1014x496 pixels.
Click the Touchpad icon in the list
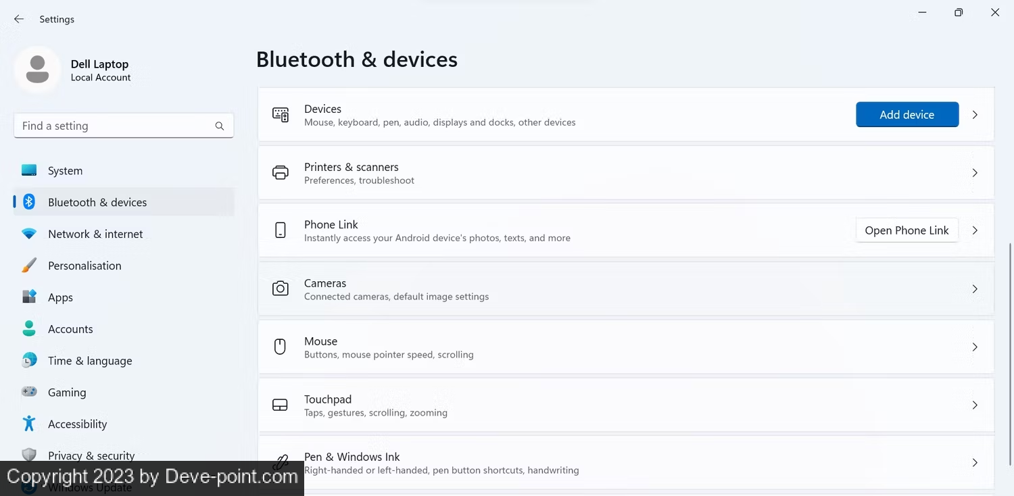(280, 405)
